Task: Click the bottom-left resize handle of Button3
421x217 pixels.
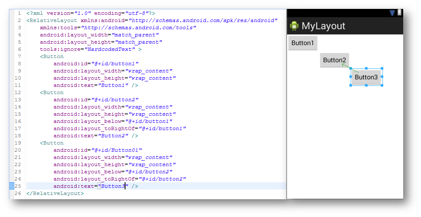Action: [351, 86]
